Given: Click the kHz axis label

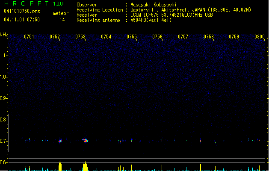Looking at the screenshot, I should [x=4, y=34].
